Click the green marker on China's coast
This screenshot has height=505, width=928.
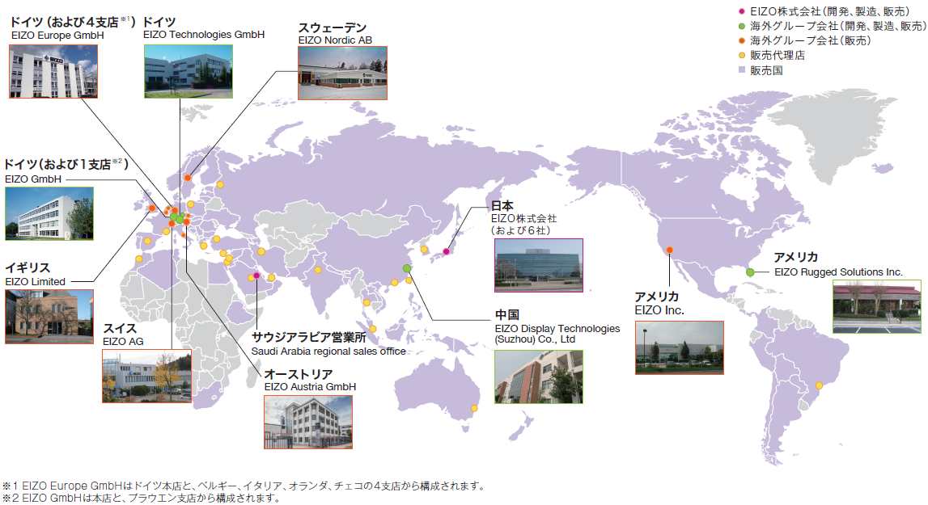click(407, 268)
